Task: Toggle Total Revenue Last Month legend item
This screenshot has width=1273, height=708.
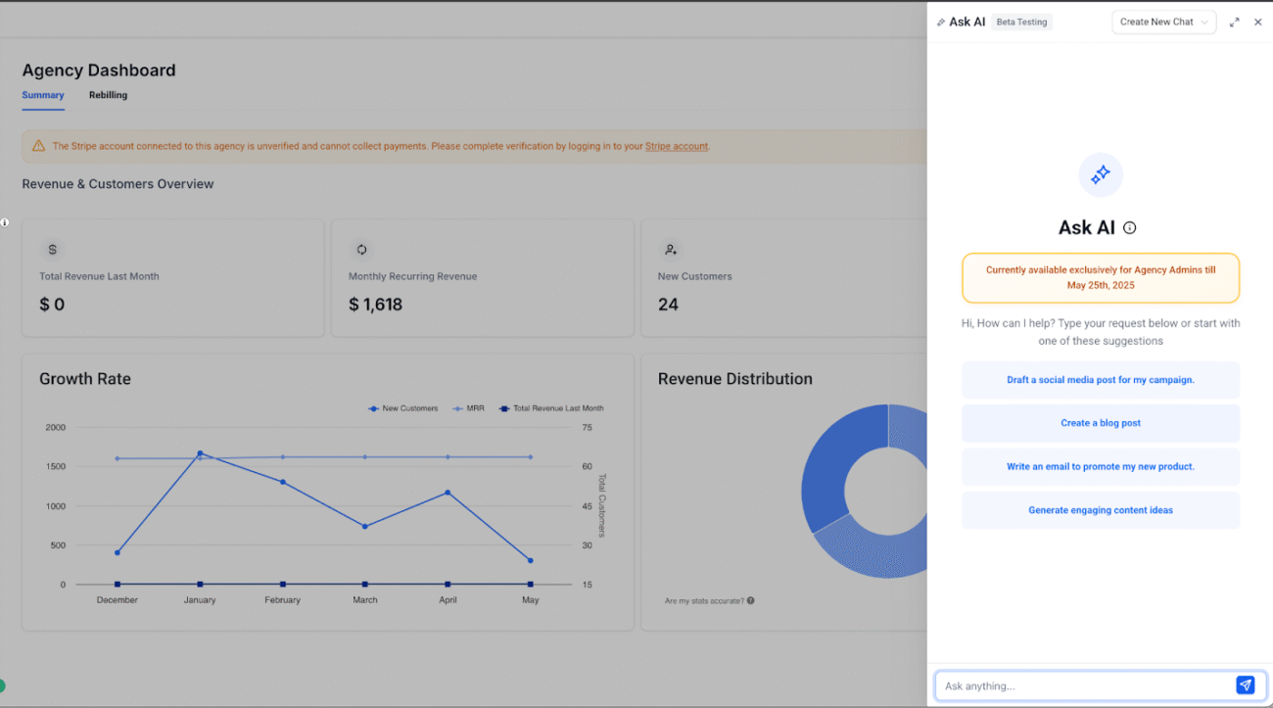Action: click(551, 408)
